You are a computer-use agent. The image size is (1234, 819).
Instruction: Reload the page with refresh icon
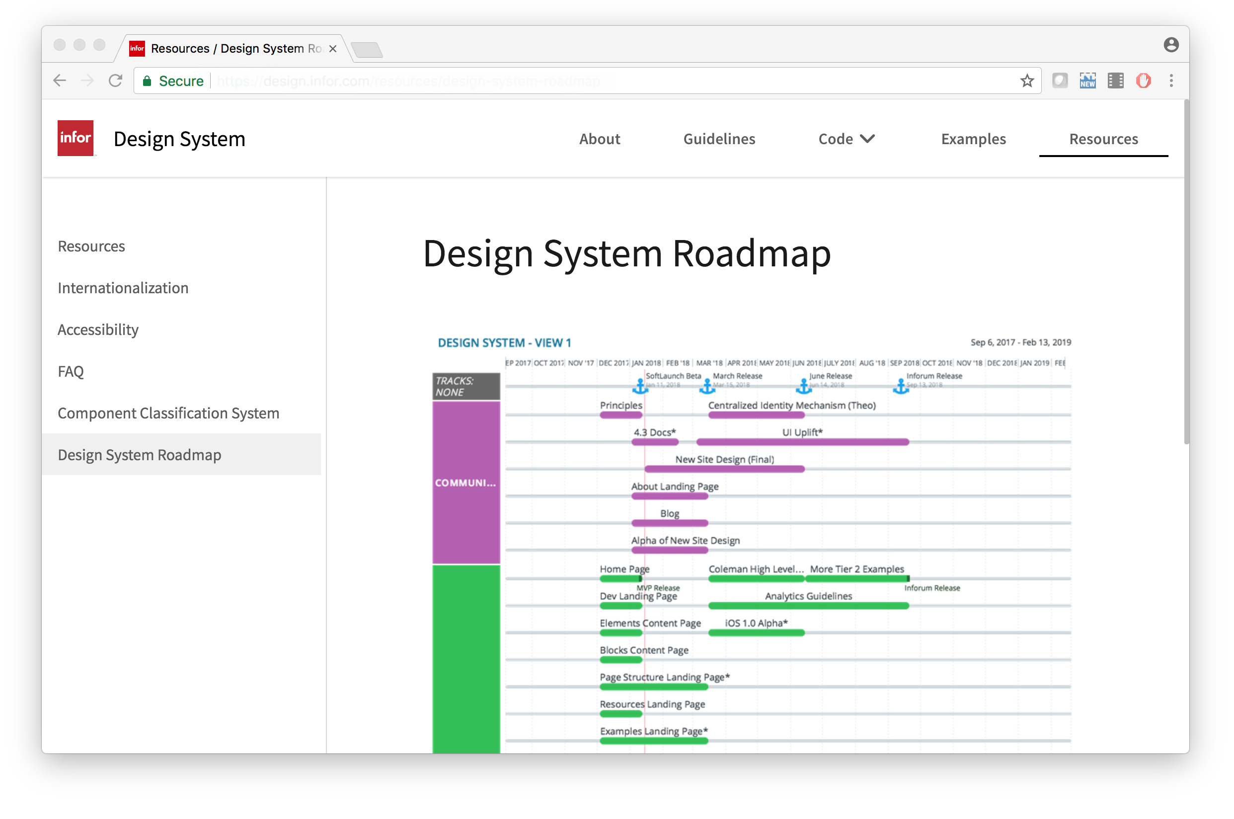coord(115,81)
